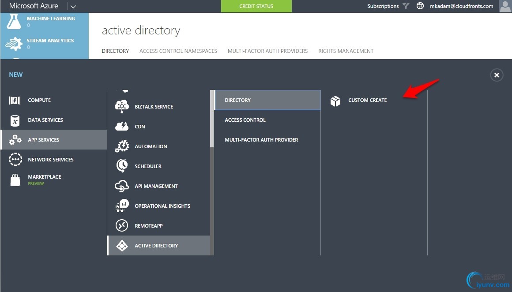The image size is (512, 292).
Task: Click the API Management label
Action: point(156,186)
